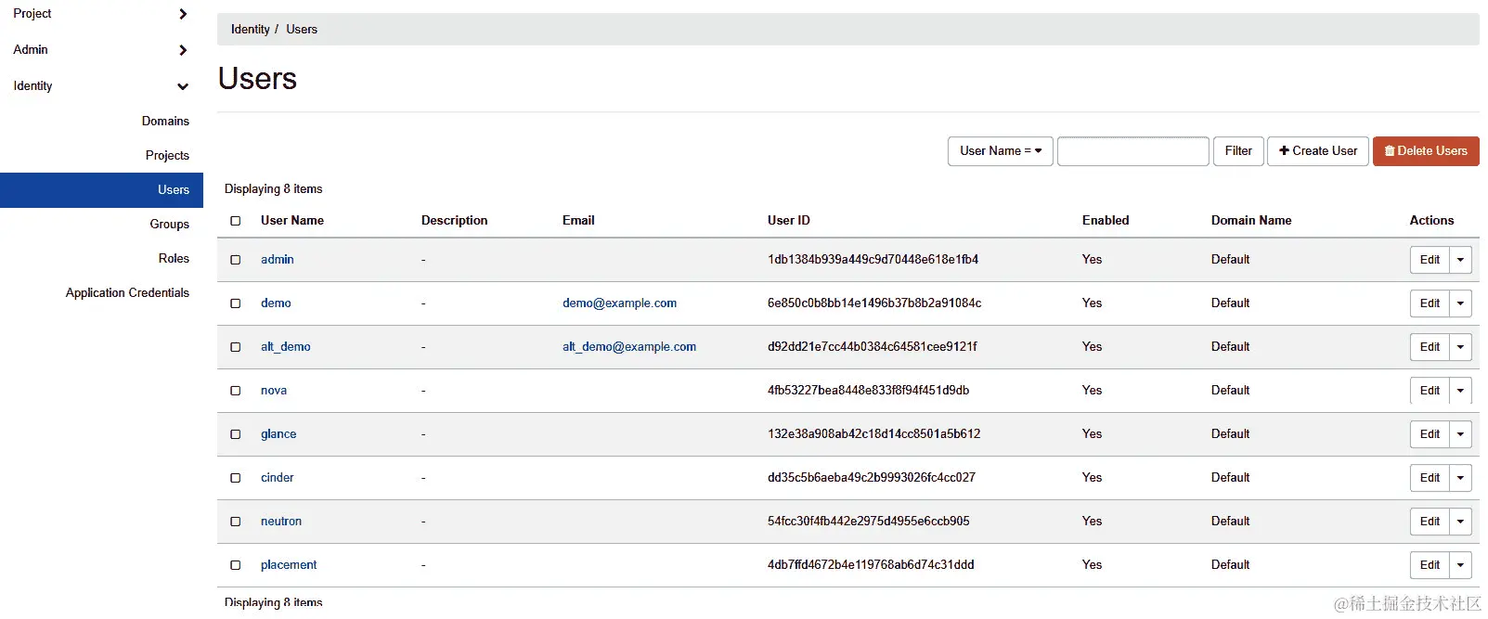1488x619 pixels.
Task: Open the neutron user link
Action: 280,522
